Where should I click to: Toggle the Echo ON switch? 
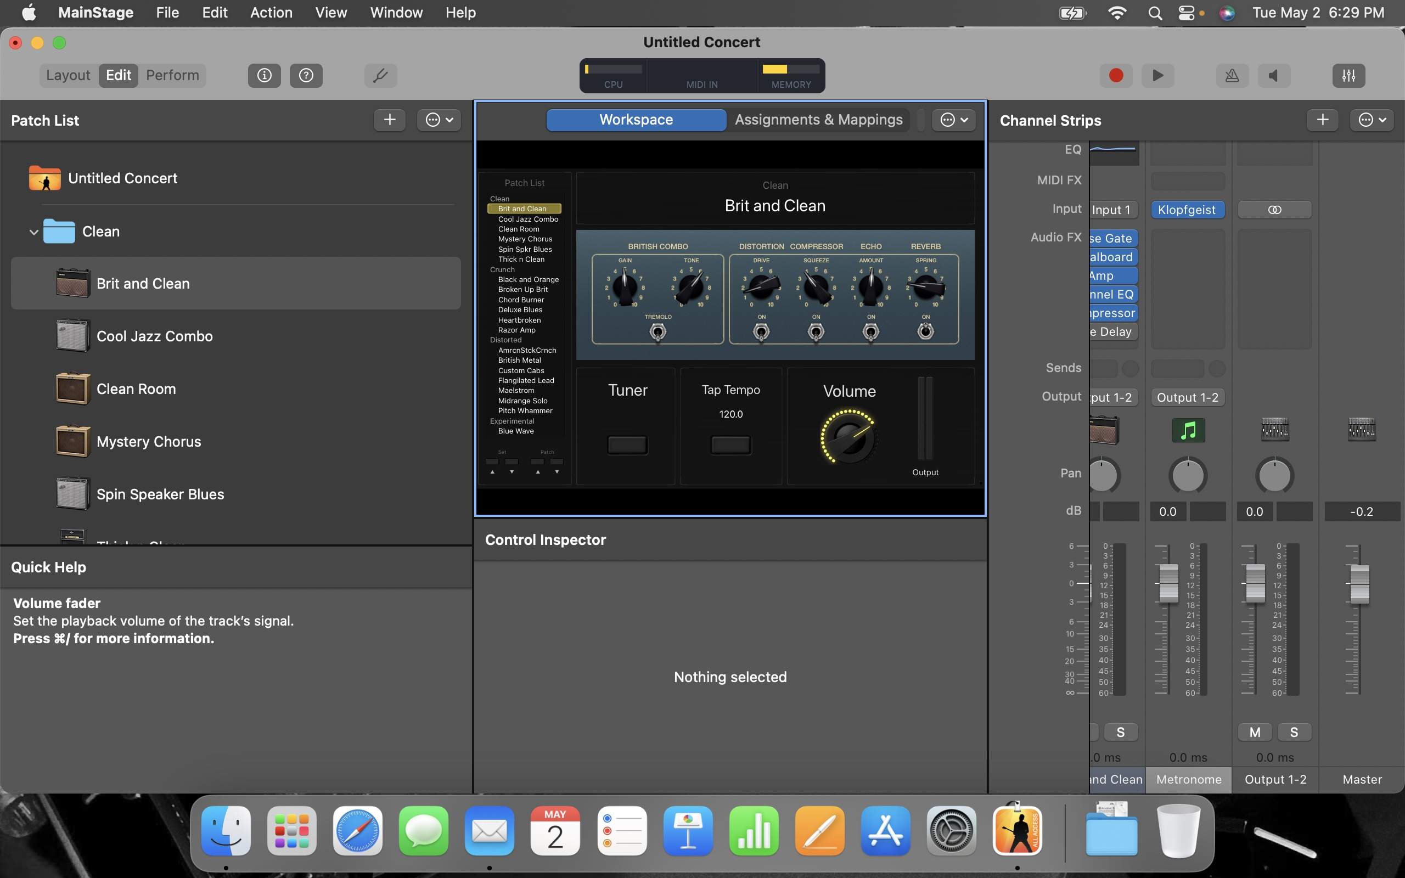click(871, 332)
